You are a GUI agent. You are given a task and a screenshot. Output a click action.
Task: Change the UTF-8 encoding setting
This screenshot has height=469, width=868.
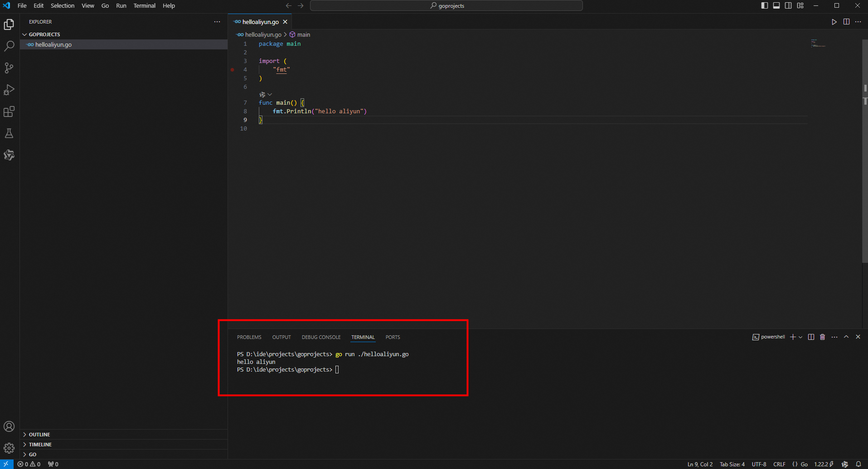pos(759,464)
